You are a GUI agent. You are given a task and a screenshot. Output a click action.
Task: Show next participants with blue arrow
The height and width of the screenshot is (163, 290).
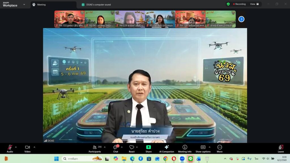coord(241,19)
